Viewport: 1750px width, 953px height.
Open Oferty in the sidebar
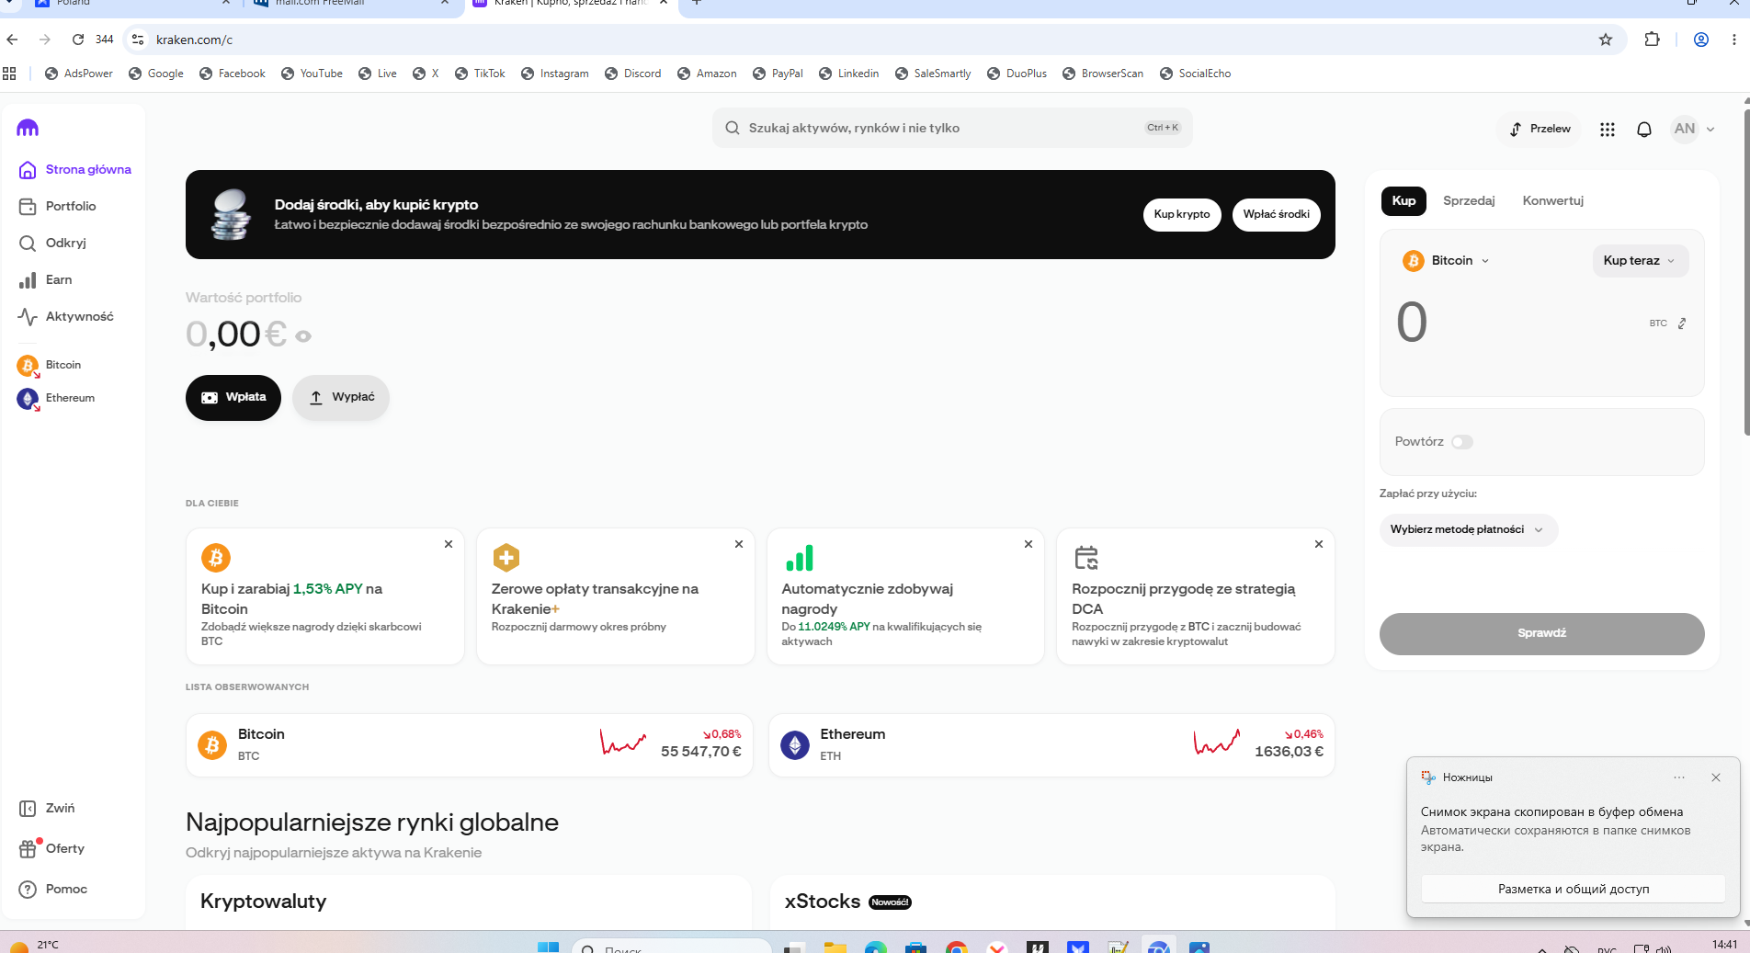(52, 849)
